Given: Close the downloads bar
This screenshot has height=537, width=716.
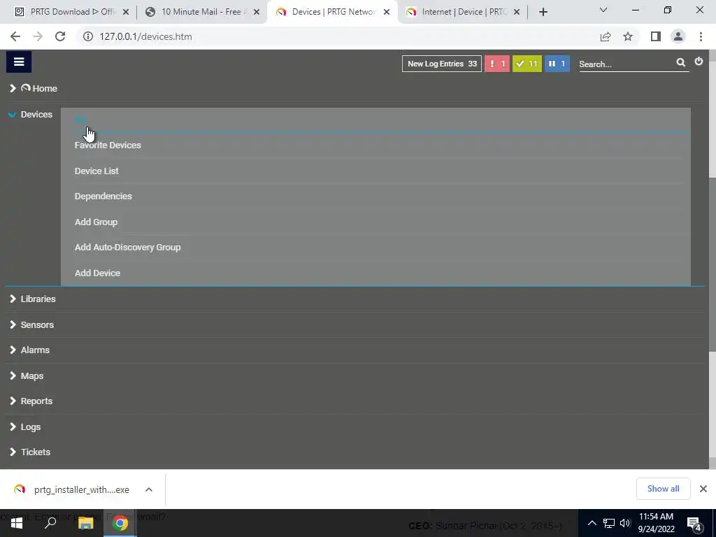Looking at the screenshot, I should [703, 489].
